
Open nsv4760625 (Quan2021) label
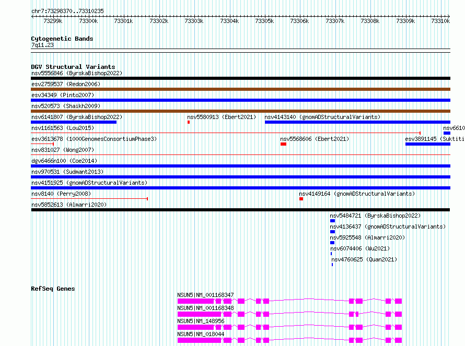(x=364, y=259)
